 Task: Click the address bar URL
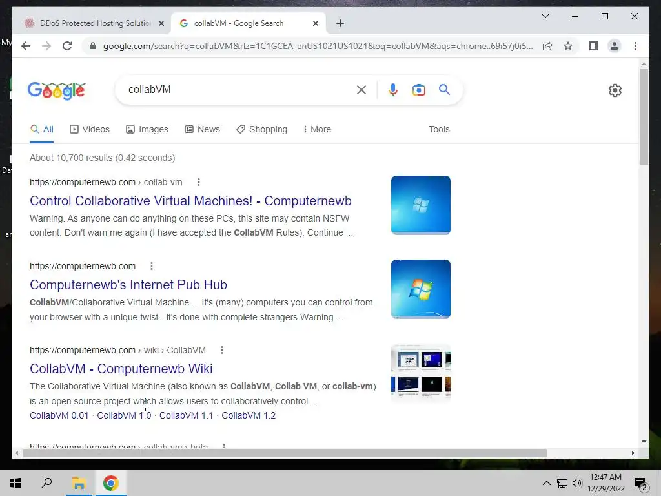(318, 46)
